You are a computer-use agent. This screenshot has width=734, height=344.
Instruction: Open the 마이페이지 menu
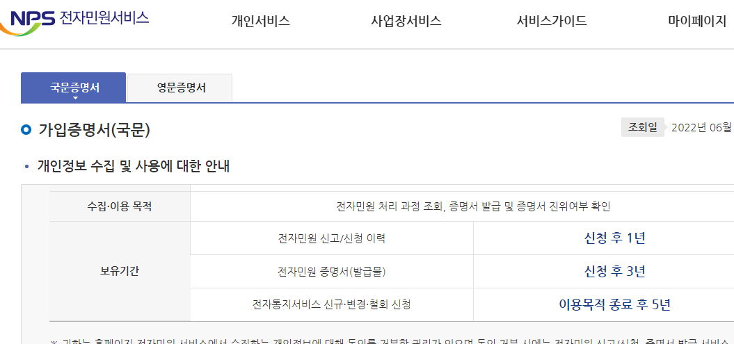697,21
